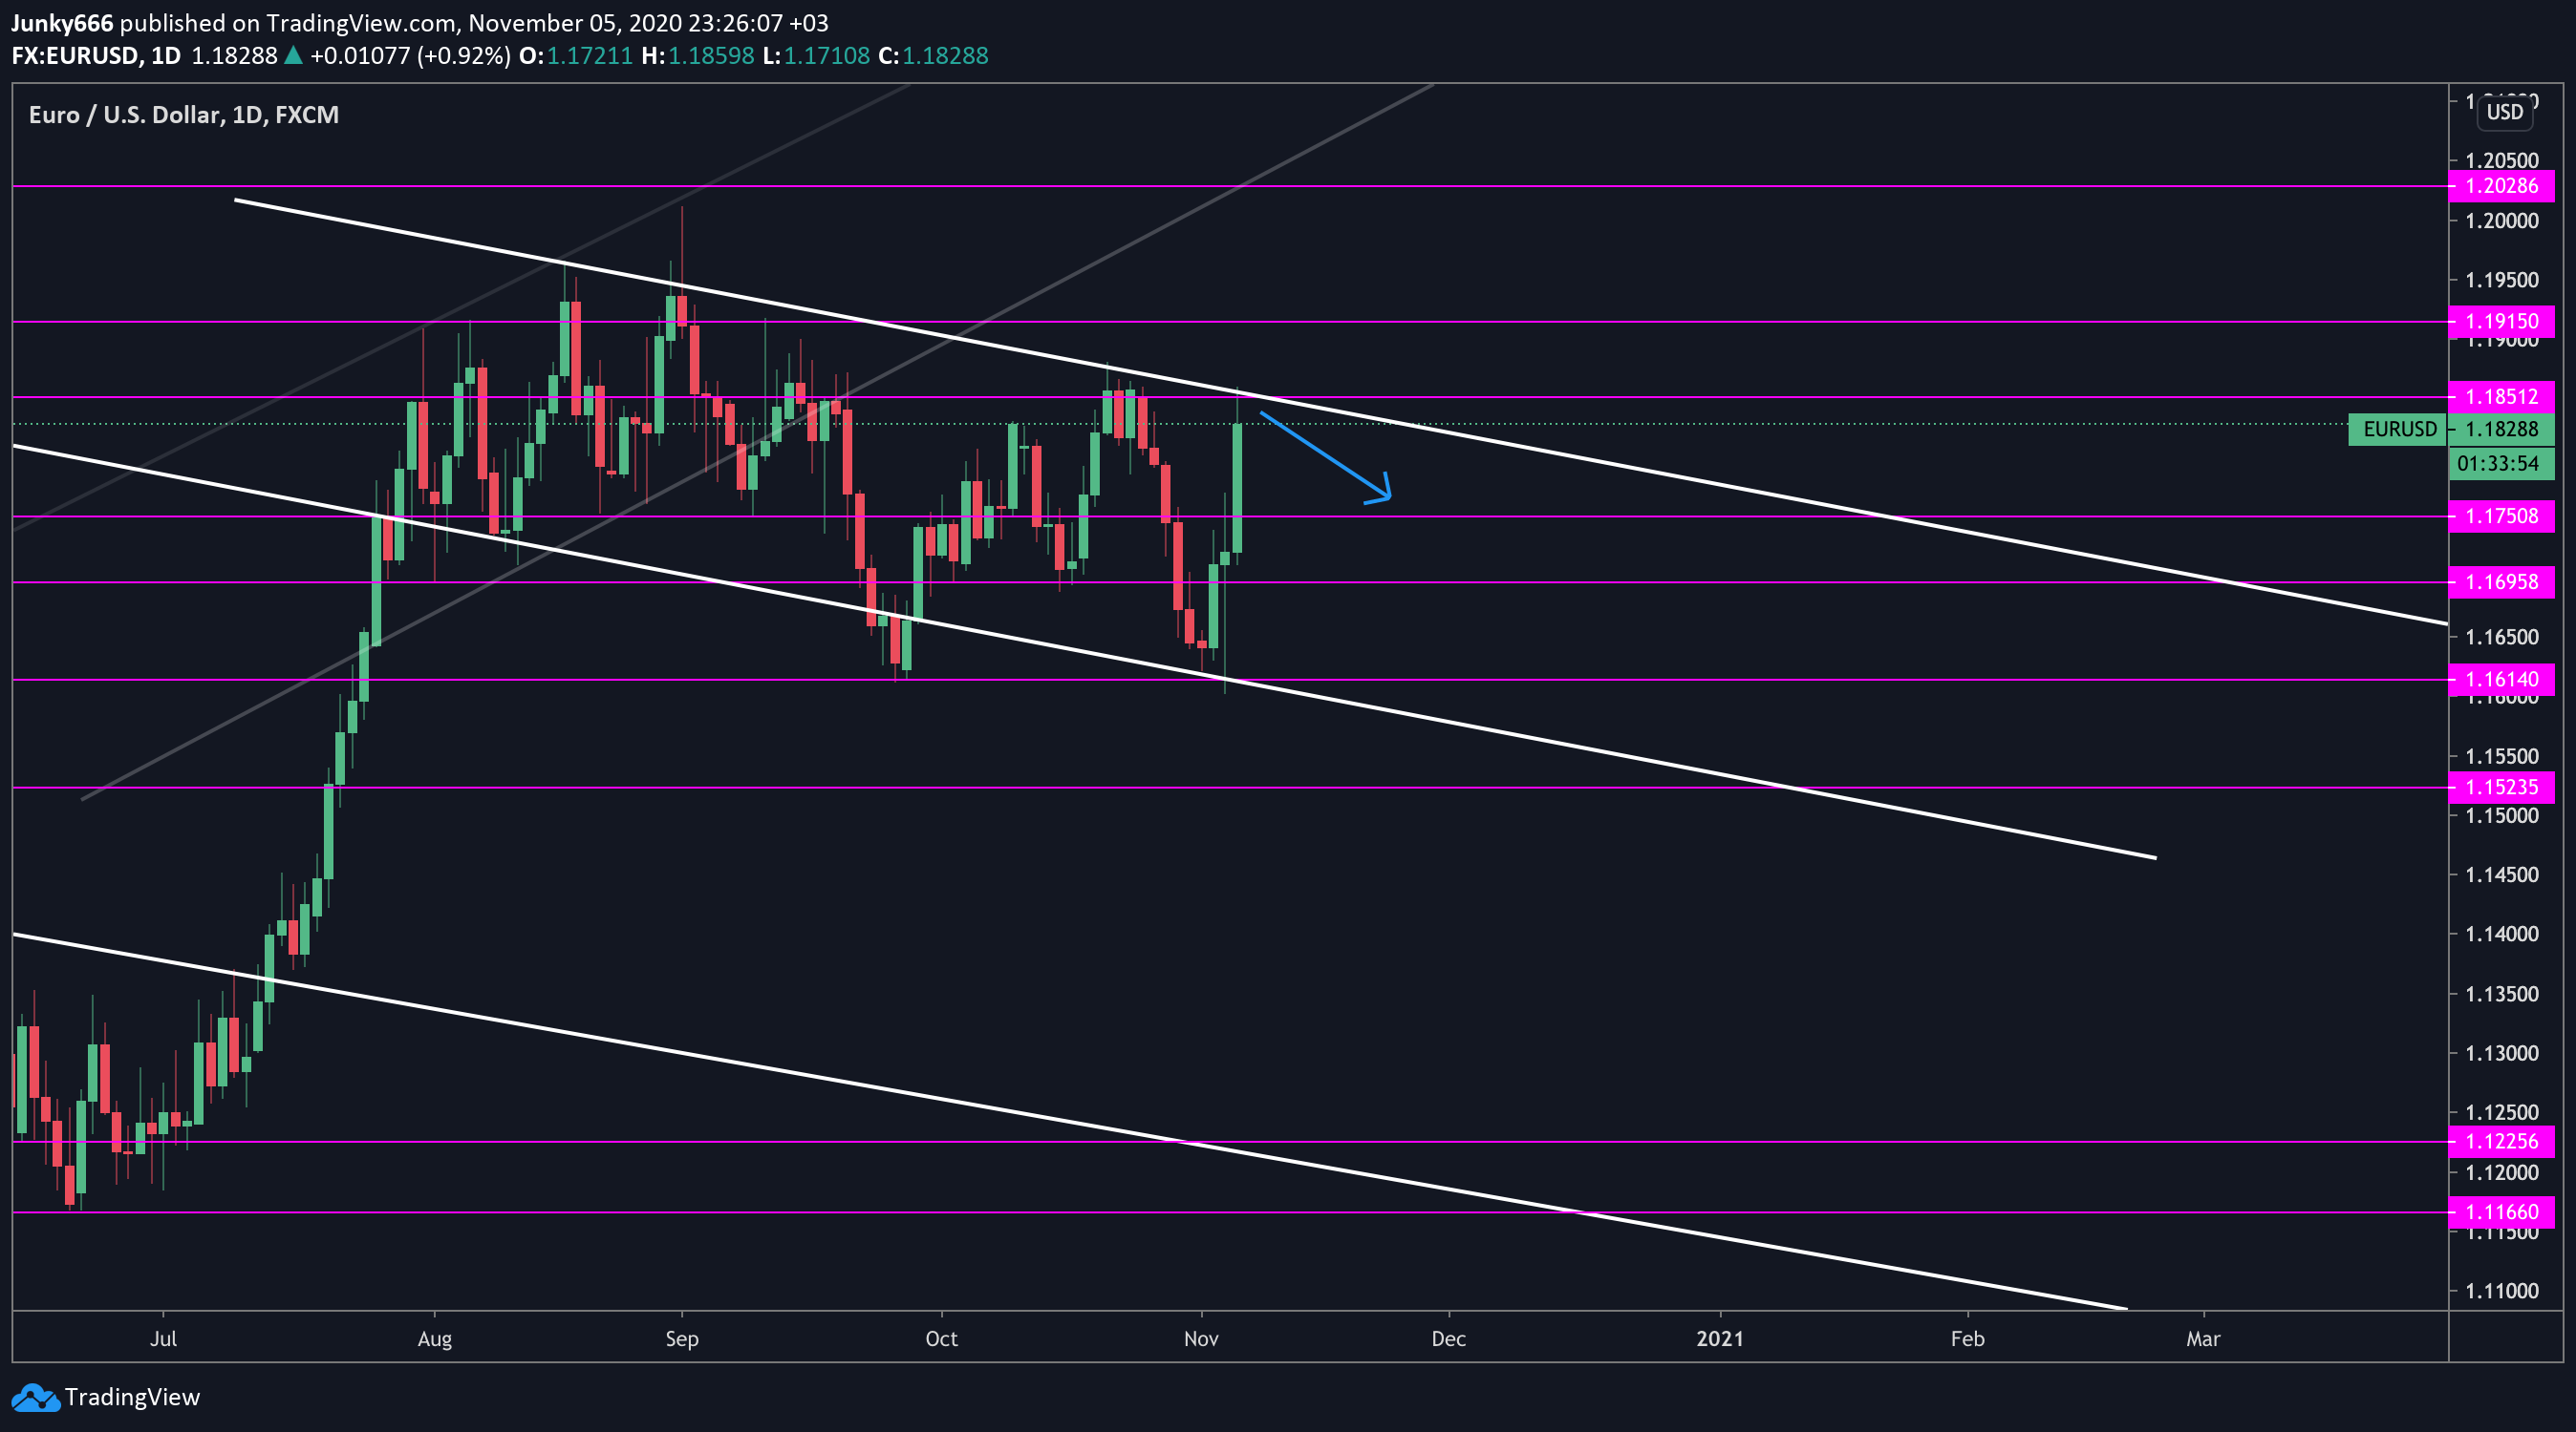The image size is (2576, 1432).
Task: Click the 1.17508 price label
Action: click(x=2502, y=516)
